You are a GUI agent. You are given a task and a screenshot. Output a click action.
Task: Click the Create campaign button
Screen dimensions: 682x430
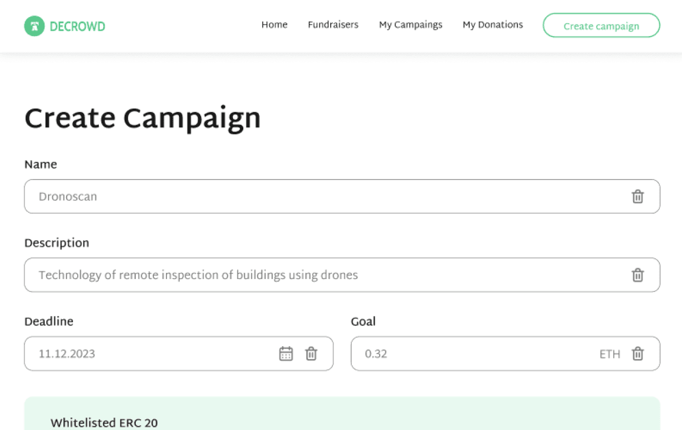tap(601, 25)
